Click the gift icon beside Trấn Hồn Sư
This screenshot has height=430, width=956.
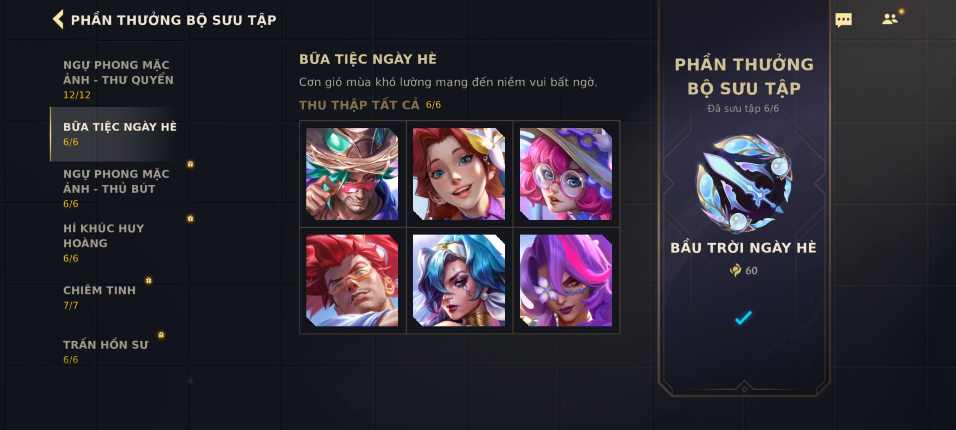[161, 335]
